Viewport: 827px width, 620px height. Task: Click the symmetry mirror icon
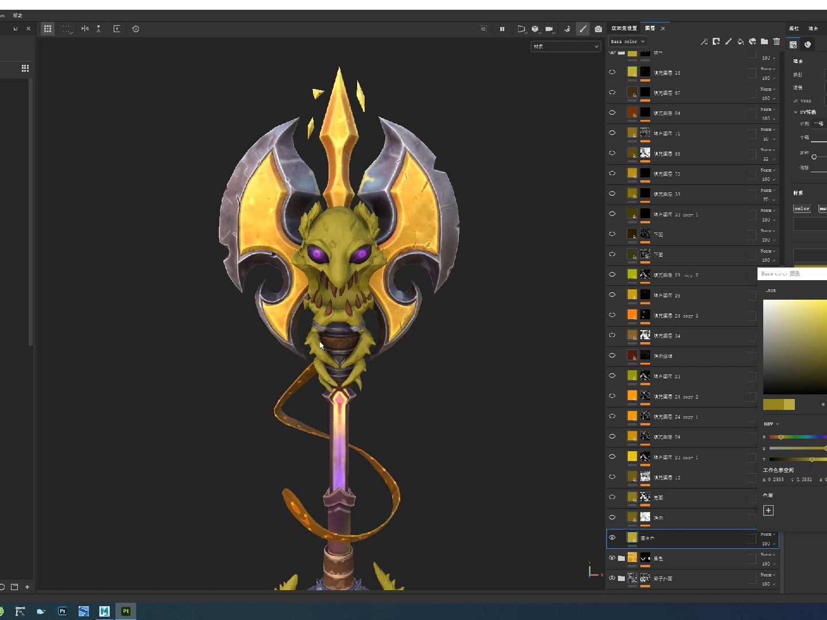[x=85, y=29]
